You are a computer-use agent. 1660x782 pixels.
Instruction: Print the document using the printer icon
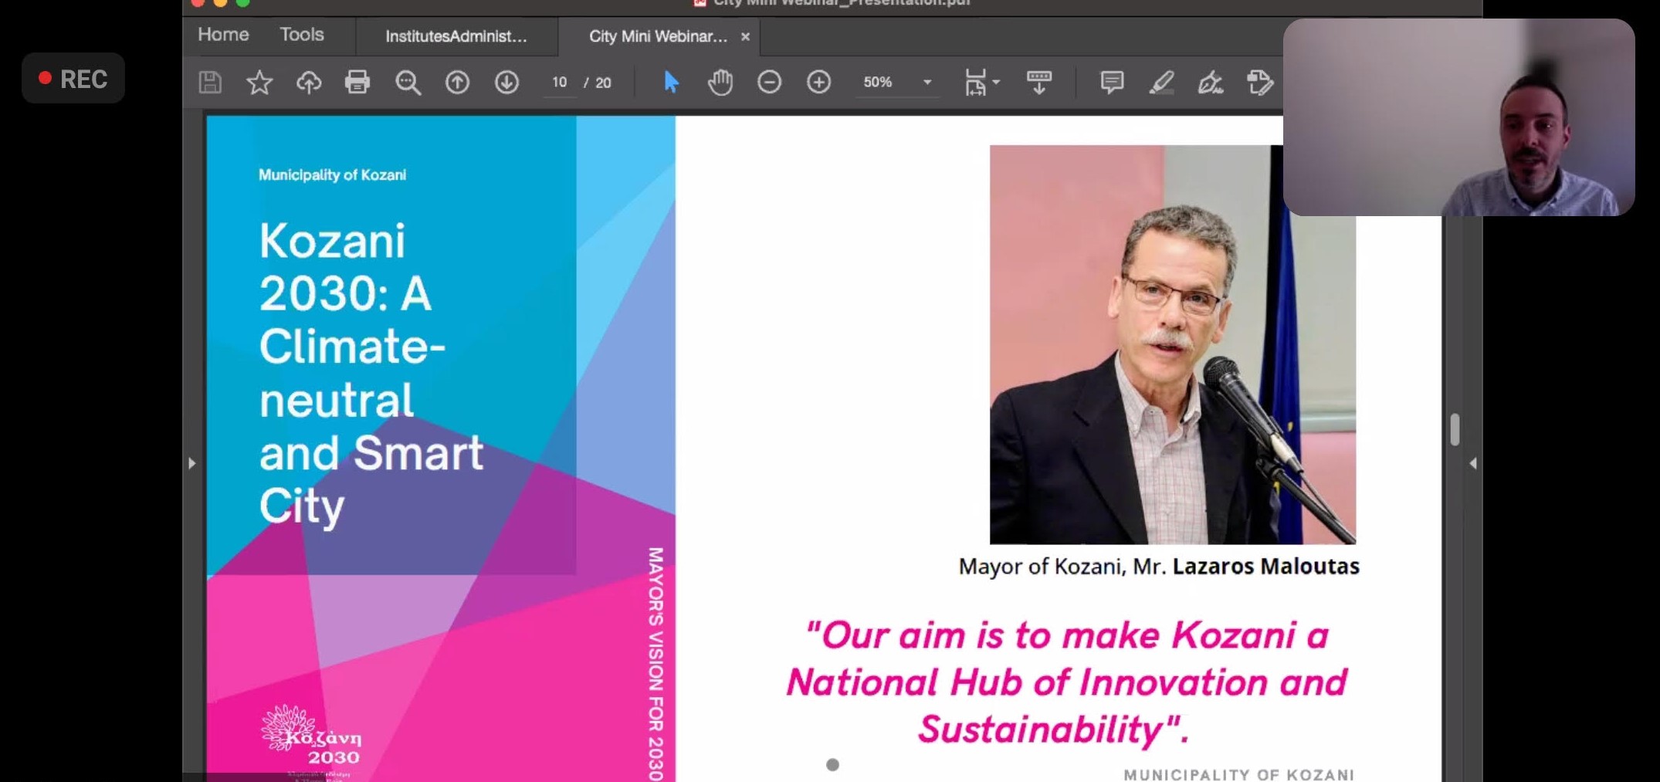(x=357, y=82)
